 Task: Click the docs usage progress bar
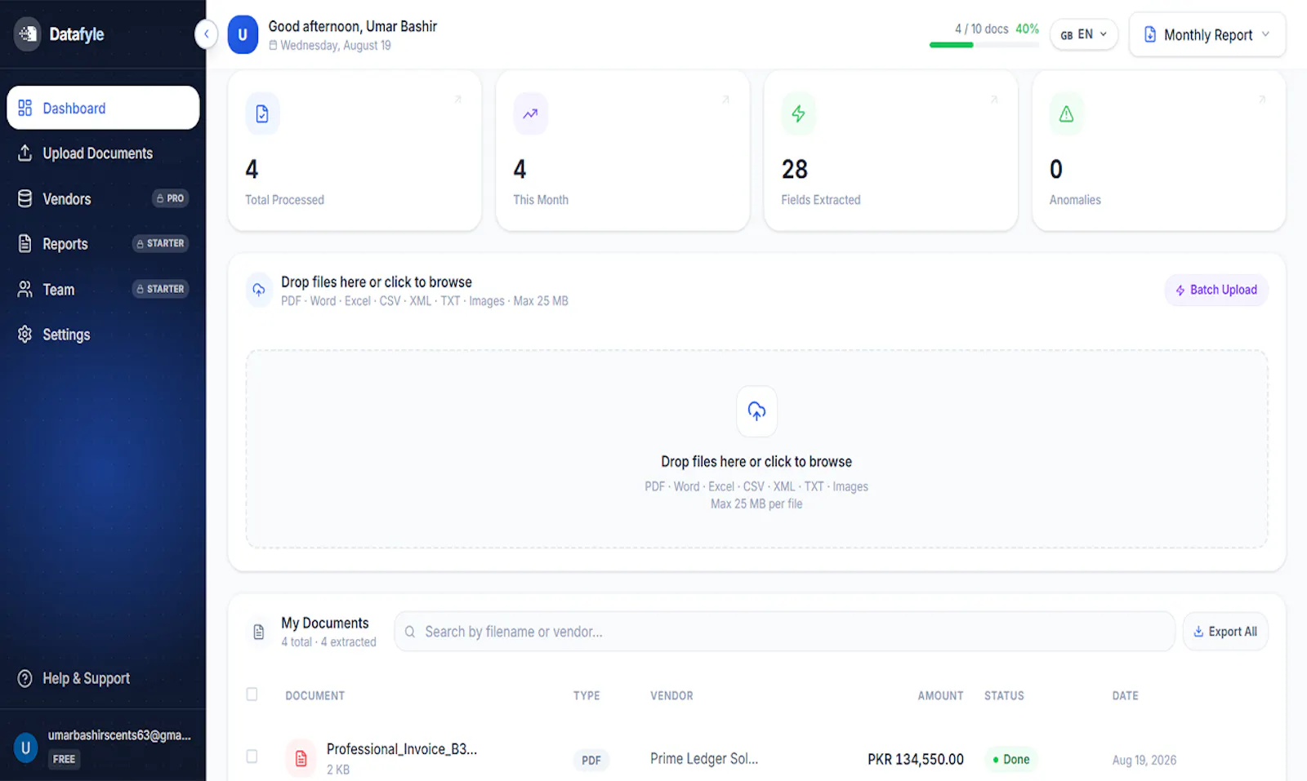tap(984, 45)
